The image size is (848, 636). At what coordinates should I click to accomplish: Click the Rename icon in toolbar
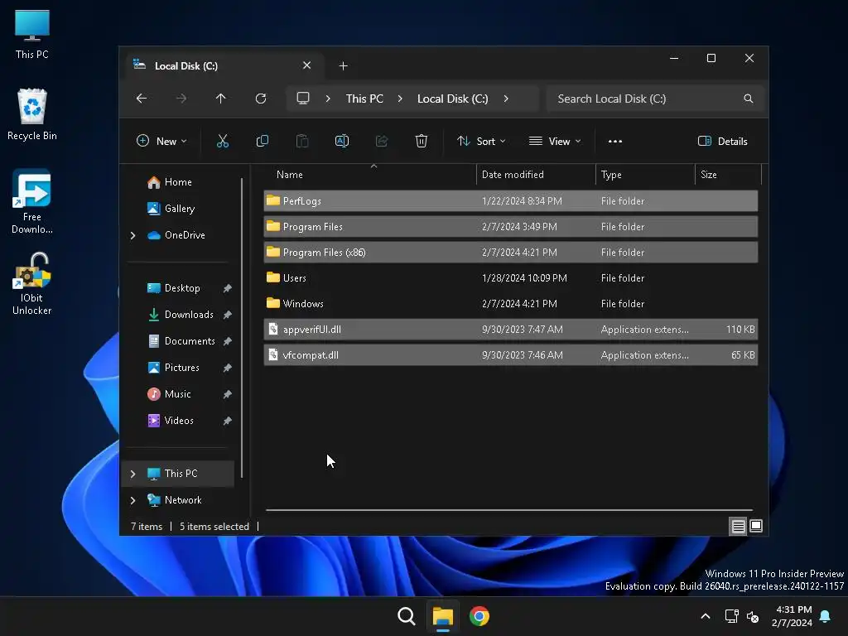point(342,141)
